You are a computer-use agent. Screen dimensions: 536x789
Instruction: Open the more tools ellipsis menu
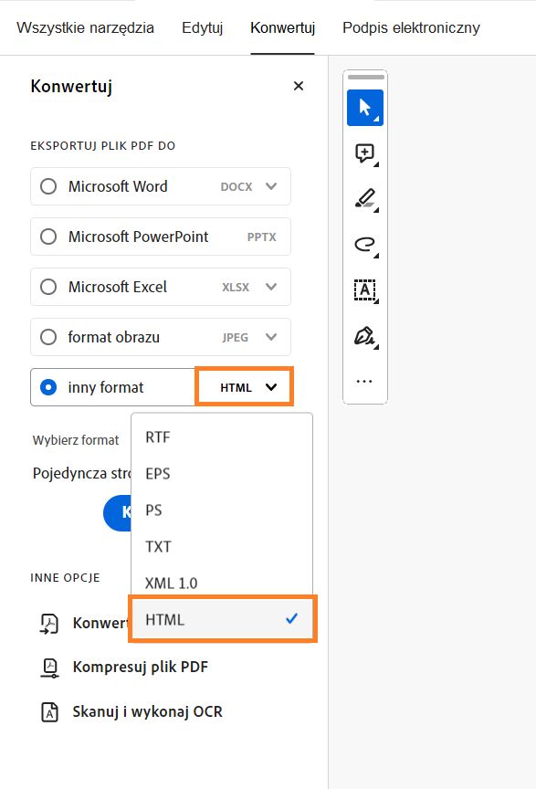point(363,381)
